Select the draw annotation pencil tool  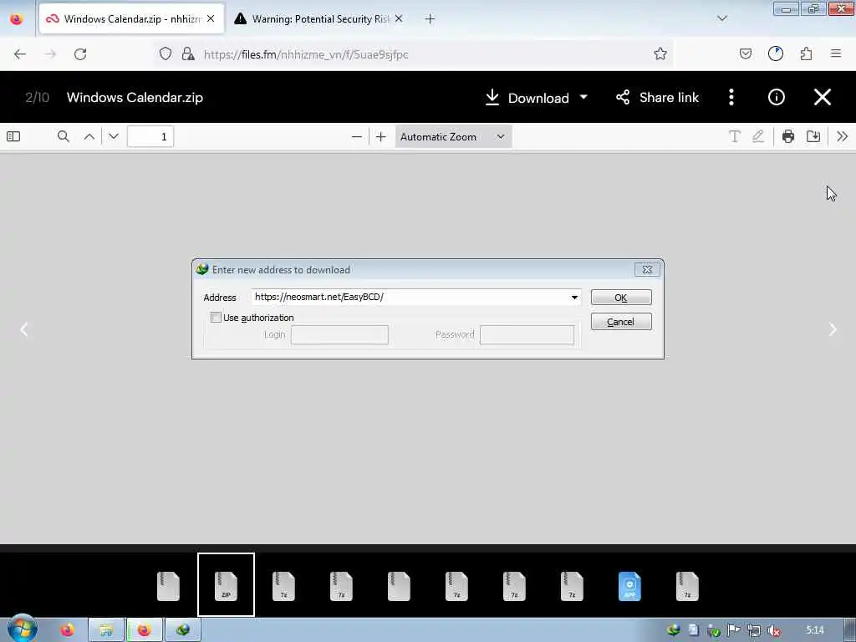(x=758, y=136)
